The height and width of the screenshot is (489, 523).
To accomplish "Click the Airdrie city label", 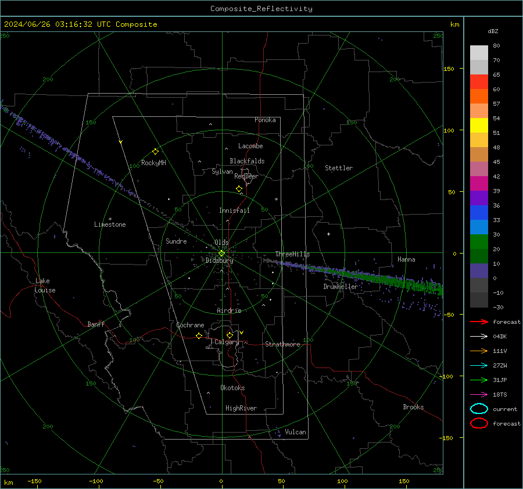I will (x=229, y=310).
